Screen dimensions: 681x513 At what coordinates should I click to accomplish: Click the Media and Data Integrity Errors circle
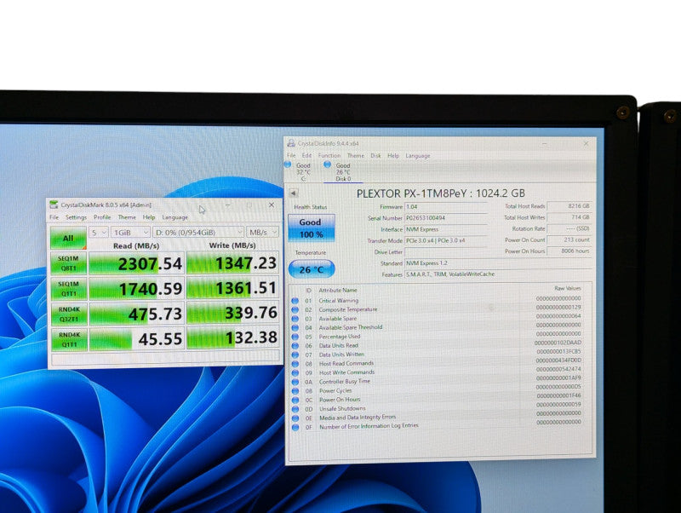click(295, 418)
